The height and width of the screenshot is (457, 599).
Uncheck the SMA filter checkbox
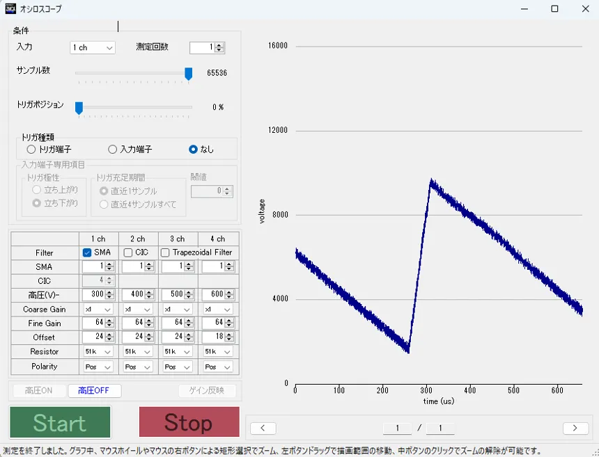(x=87, y=252)
